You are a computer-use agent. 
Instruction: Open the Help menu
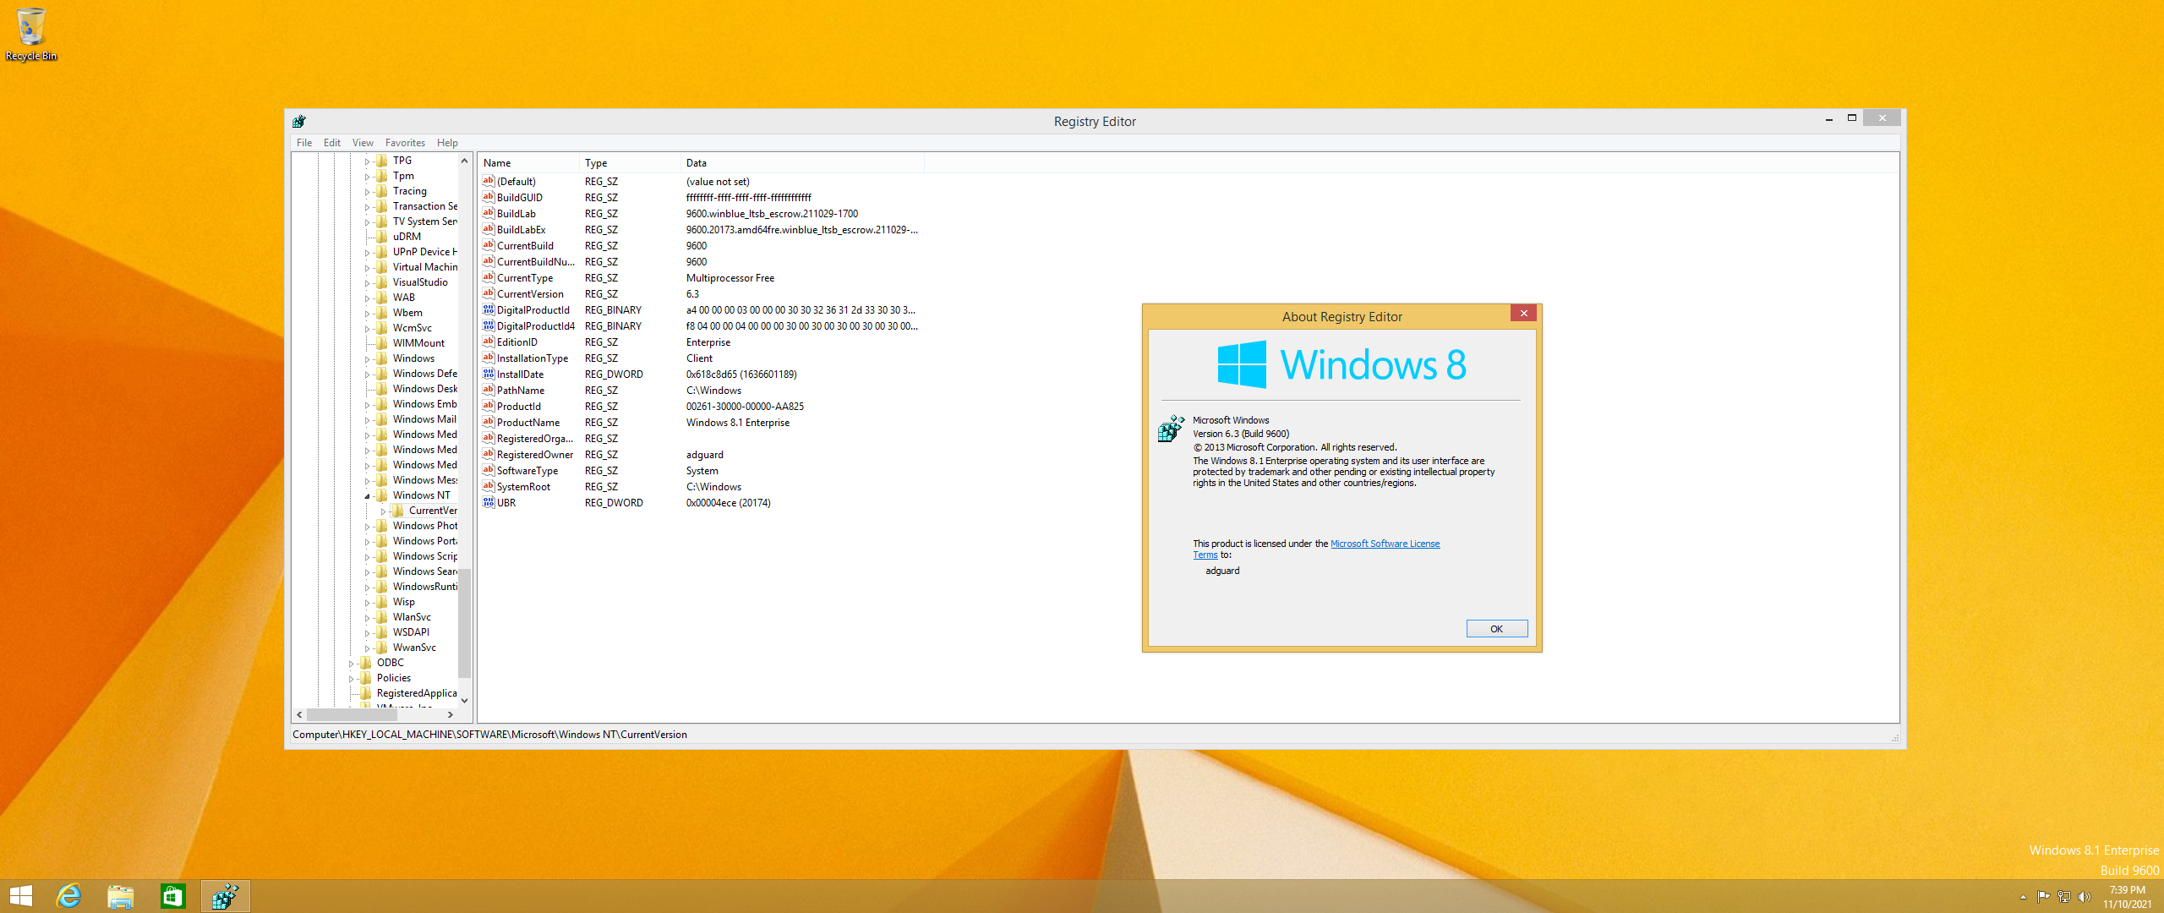tap(447, 143)
